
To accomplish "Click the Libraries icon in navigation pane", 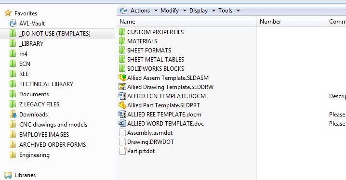I will (x=8, y=175).
